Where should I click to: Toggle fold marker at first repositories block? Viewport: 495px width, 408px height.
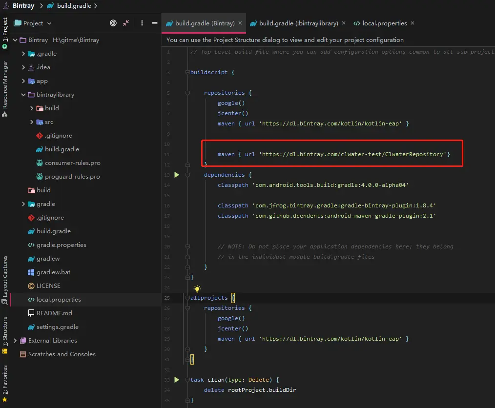pos(187,93)
